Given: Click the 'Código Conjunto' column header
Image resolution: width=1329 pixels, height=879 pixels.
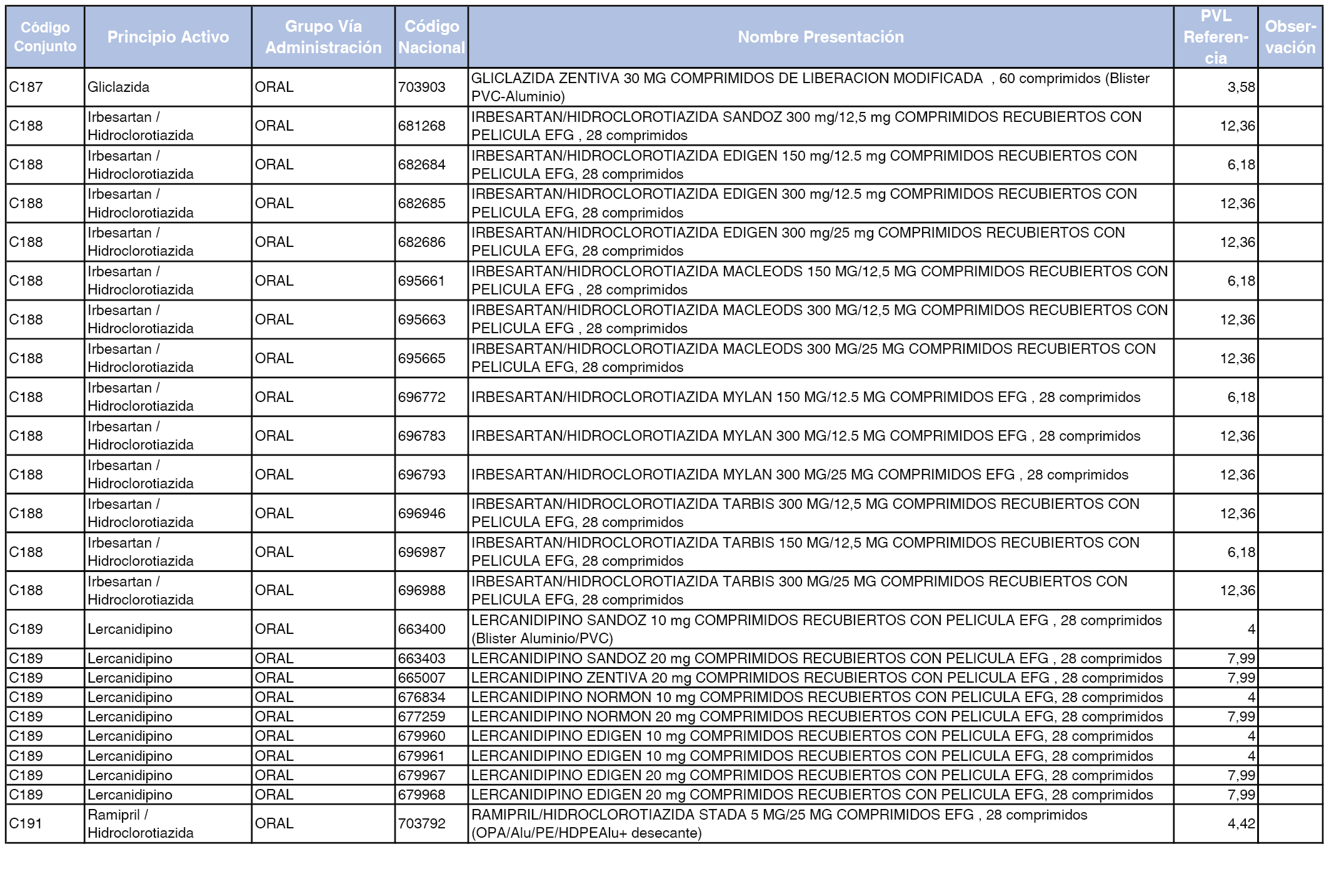Looking at the screenshot, I should [x=45, y=37].
